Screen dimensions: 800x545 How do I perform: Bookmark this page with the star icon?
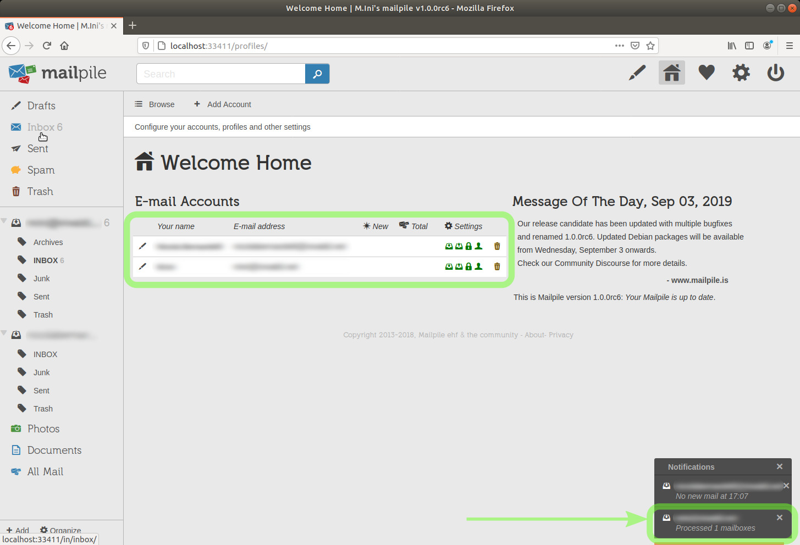pos(650,46)
